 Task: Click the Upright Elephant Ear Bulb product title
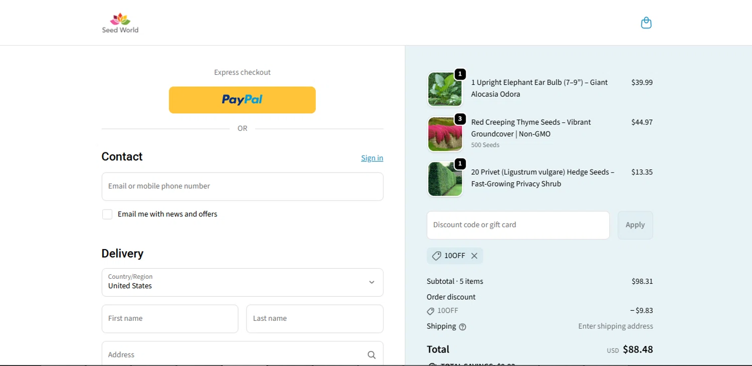pos(539,88)
